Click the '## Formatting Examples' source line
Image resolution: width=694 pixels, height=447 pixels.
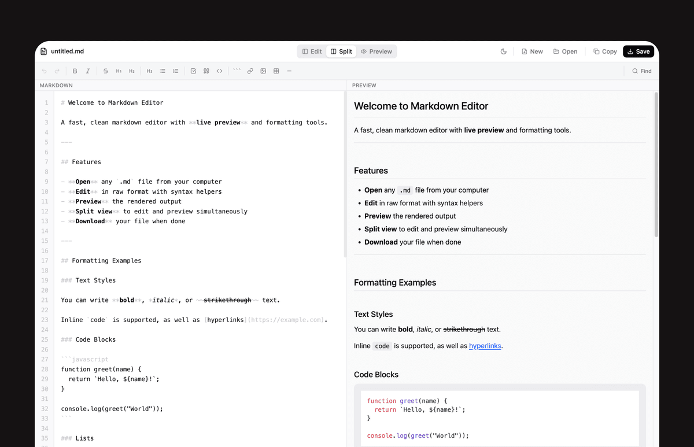(x=101, y=261)
